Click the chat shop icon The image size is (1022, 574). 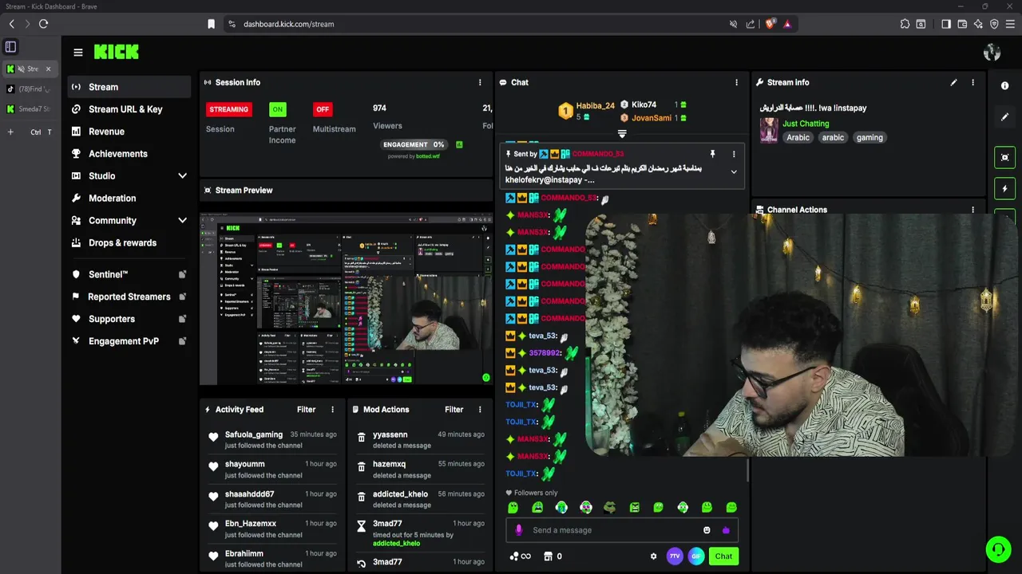pyautogui.click(x=548, y=556)
